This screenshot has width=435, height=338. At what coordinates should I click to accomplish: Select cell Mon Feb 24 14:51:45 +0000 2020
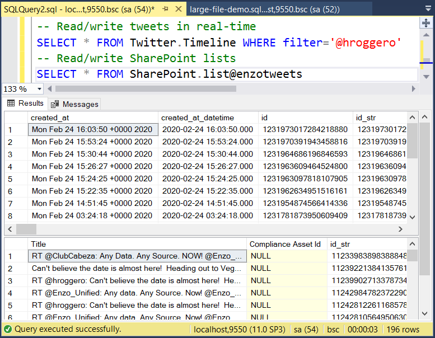(x=93, y=203)
